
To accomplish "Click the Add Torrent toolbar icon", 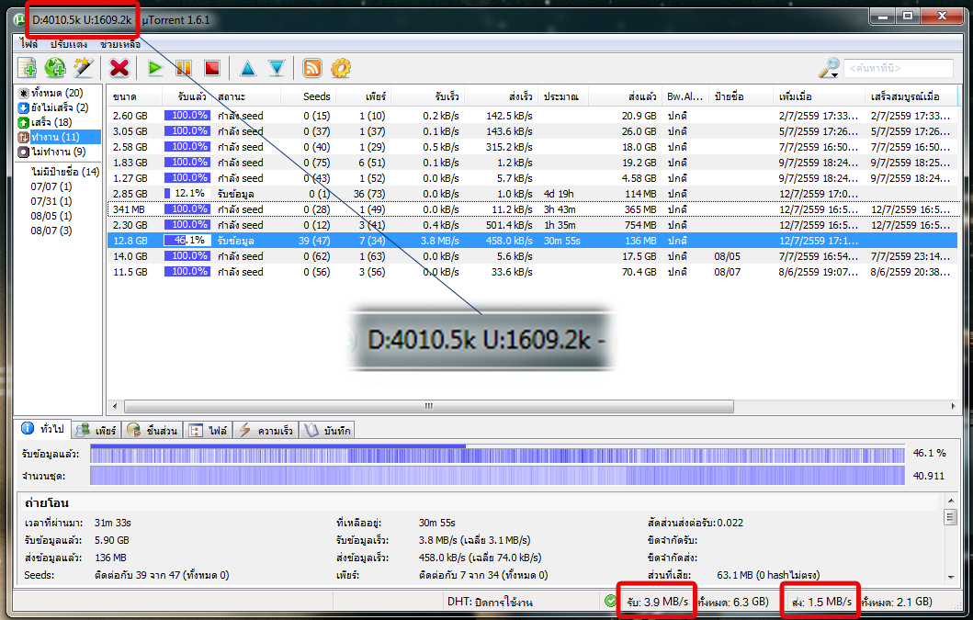I will tap(27, 68).
